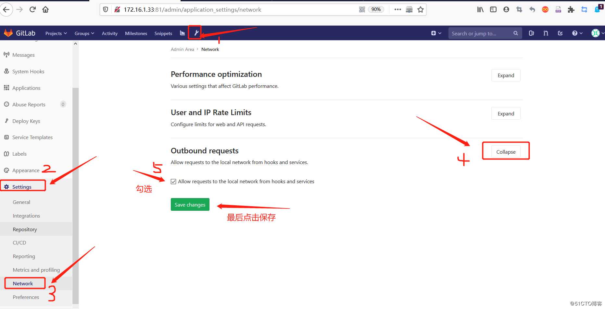Click the undo arrow extension icon
The height and width of the screenshot is (309, 605).
[532, 9]
